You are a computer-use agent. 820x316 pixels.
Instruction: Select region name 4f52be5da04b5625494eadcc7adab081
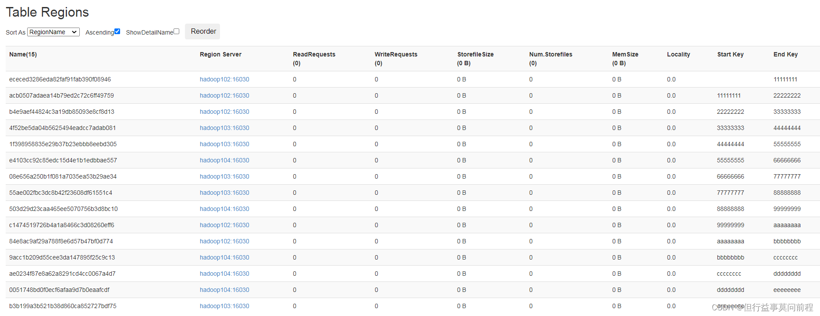63,128
